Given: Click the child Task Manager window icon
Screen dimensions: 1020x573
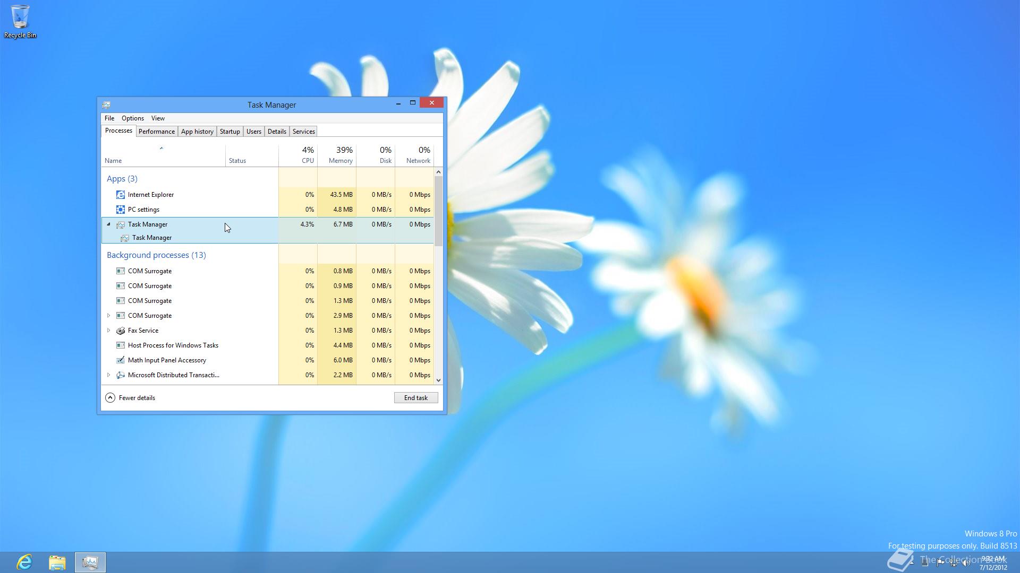Looking at the screenshot, I should click(x=125, y=238).
